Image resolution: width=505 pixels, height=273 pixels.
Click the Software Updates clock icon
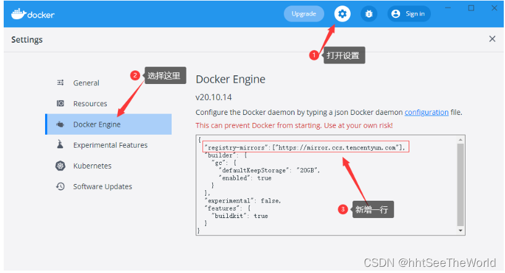click(x=61, y=187)
